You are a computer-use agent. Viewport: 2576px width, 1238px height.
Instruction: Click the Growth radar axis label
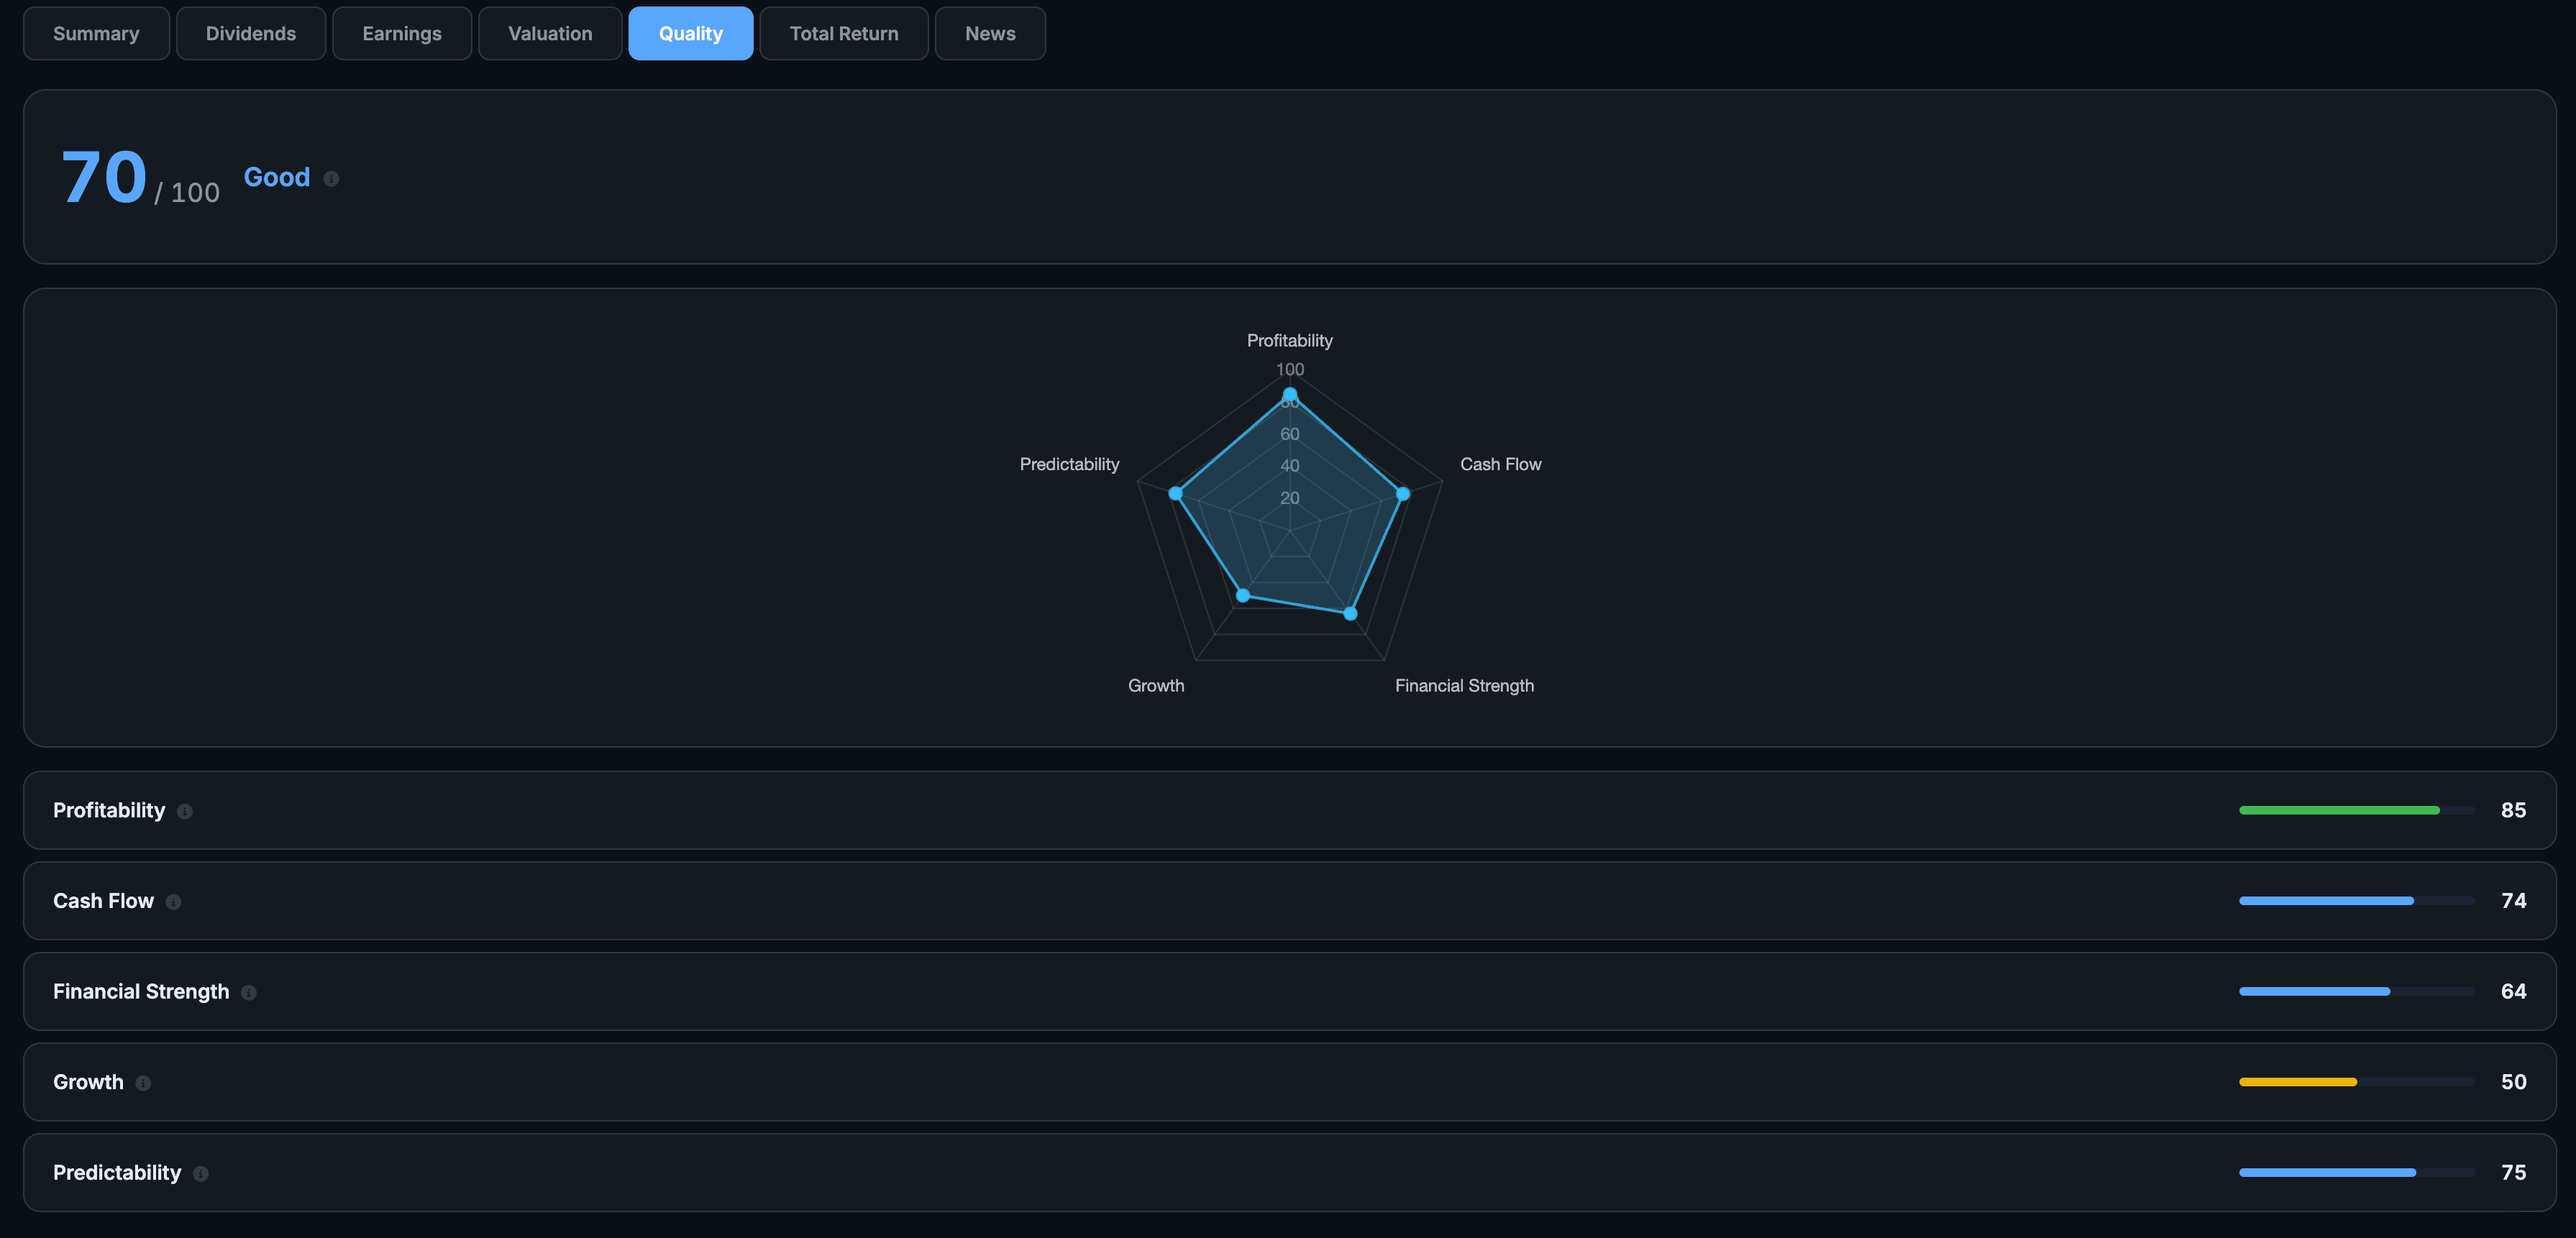[x=1156, y=686]
